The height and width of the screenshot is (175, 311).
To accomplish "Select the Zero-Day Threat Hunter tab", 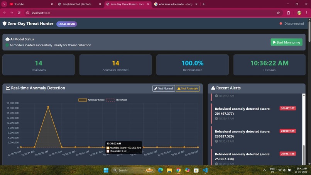I will [x=128, y=4].
